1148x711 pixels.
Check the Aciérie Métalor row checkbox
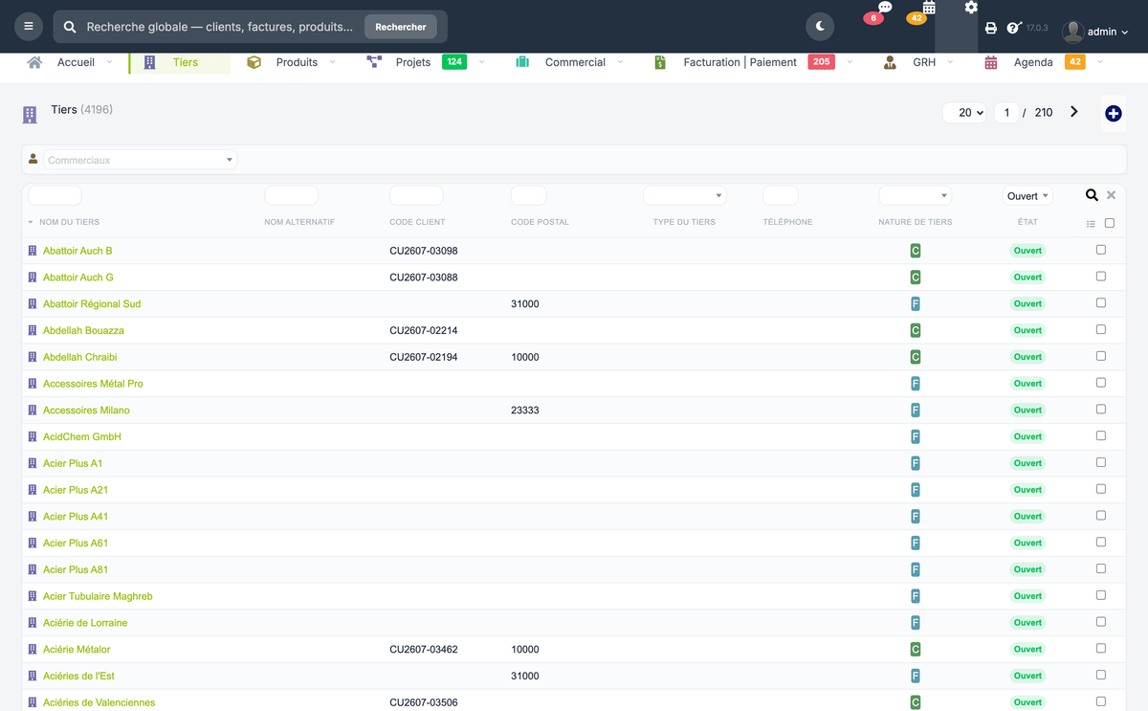click(x=1101, y=649)
